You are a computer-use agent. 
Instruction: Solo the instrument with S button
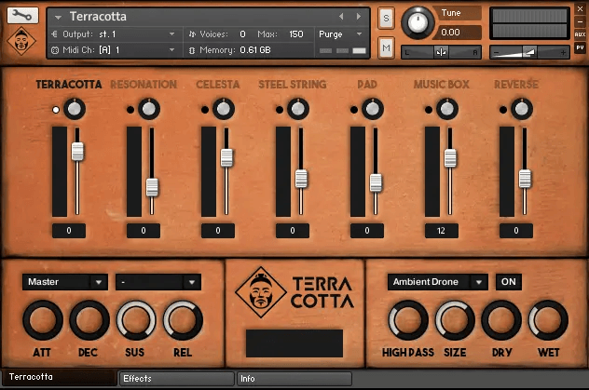coord(386,18)
